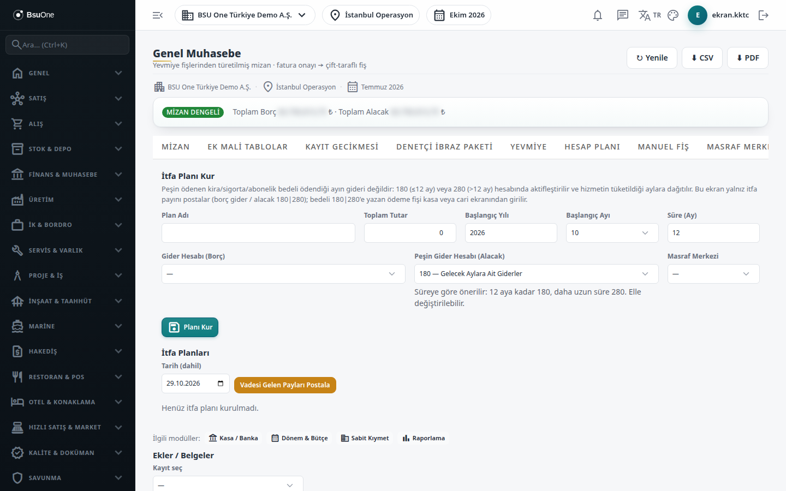
Task: Open the BSU One Türkiye Demo A.Ş. company dropdown
Action: pos(245,15)
